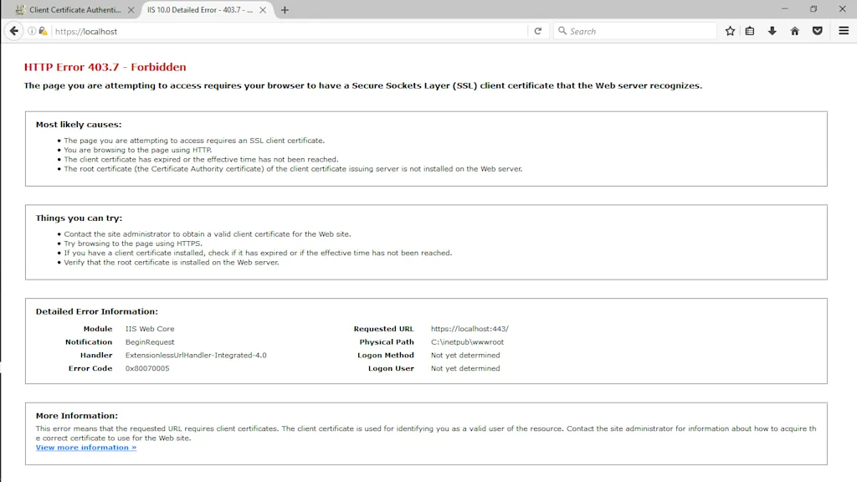Click the Logon Method label
This screenshot has width=857, height=482.
(x=386, y=355)
